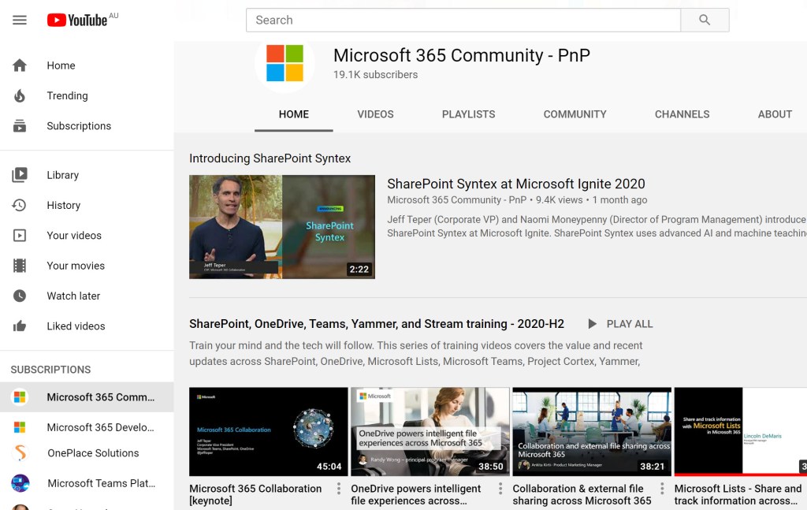Switch to the Playlists tab
This screenshot has height=510, width=807.
pos(468,114)
